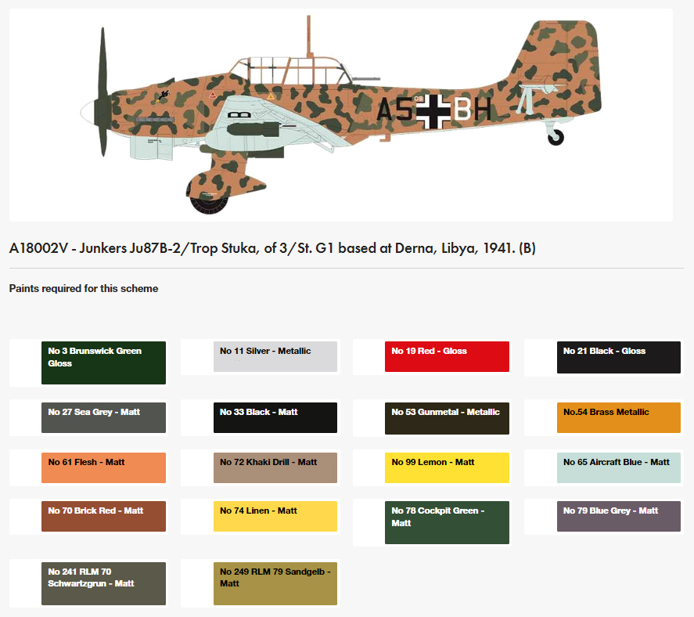This screenshot has height=617, width=694.
Task: Open the No 99 Lemon Matt paint
Action: (447, 467)
